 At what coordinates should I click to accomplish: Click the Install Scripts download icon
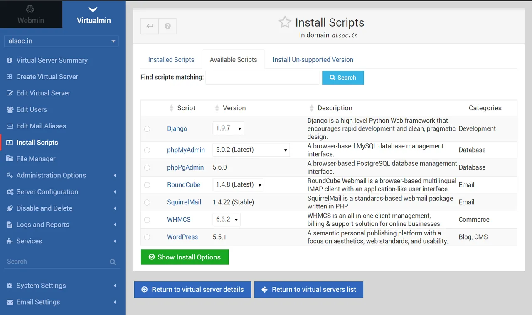tap(10, 143)
